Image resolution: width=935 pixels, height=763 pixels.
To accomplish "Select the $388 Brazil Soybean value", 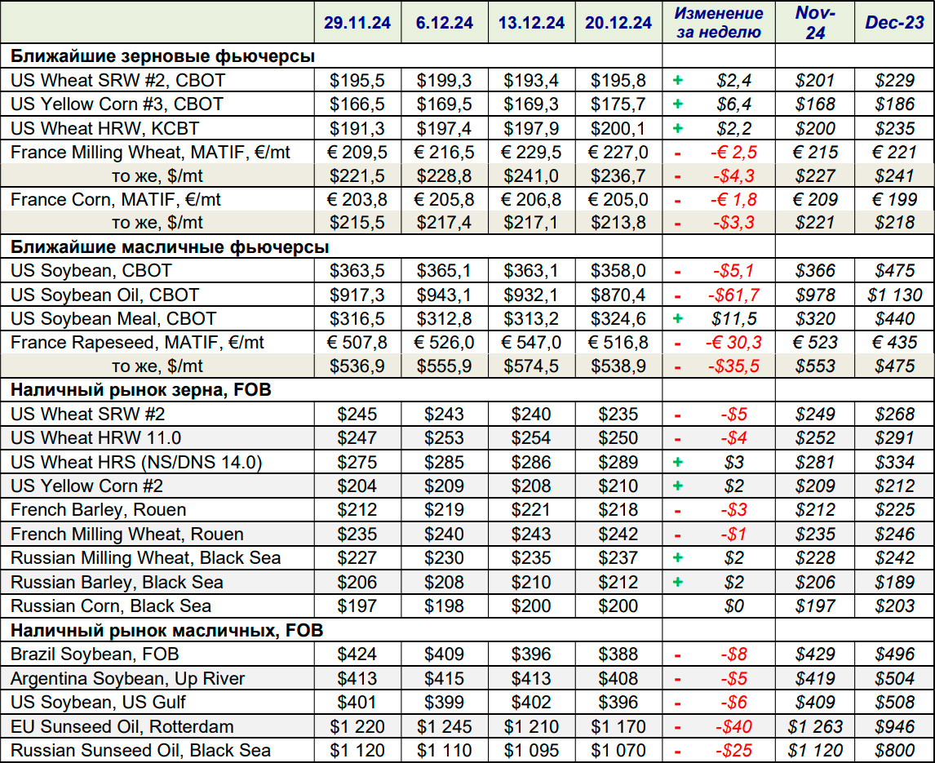I will point(618,654).
